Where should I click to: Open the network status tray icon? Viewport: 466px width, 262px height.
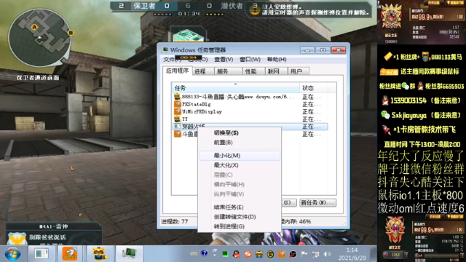click(x=315, y=254)
